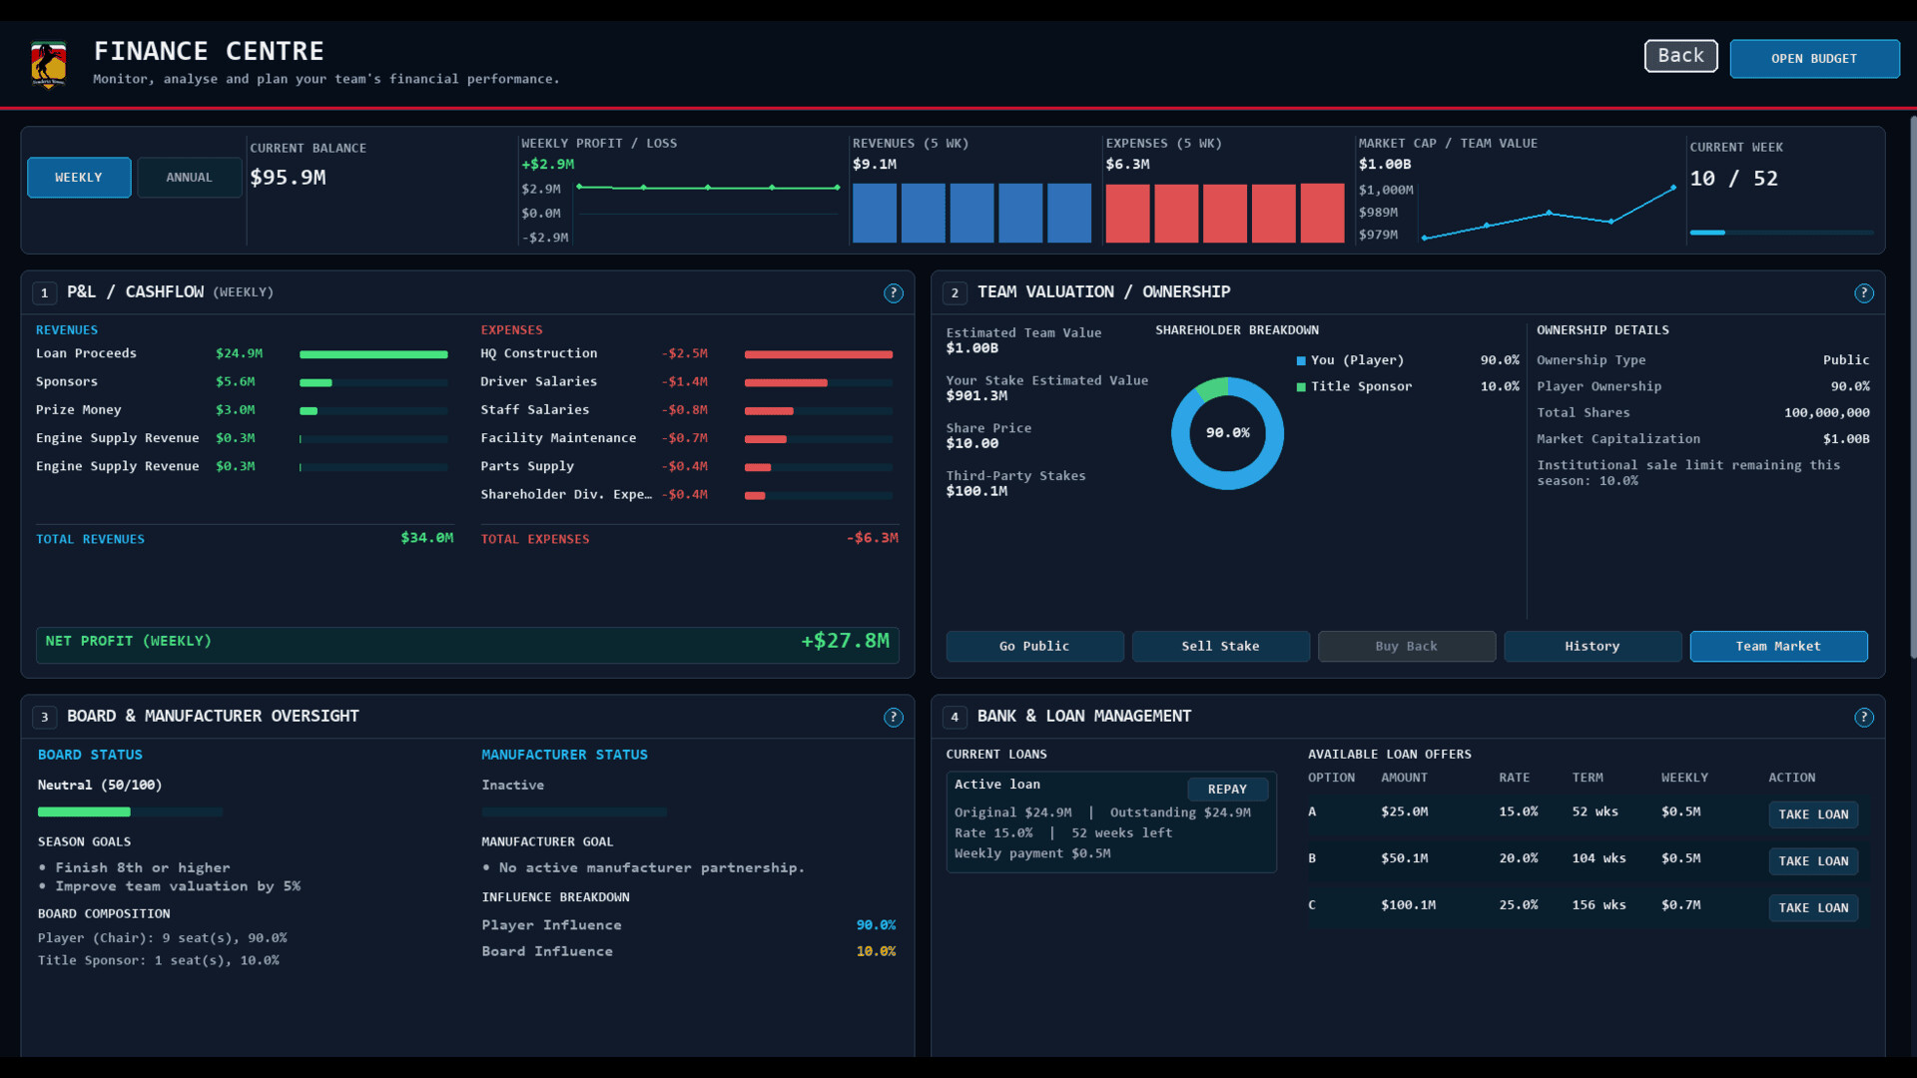Click the Total Shares 100,000,000 value
1917x1078 pixels.
click(1826, 412)
